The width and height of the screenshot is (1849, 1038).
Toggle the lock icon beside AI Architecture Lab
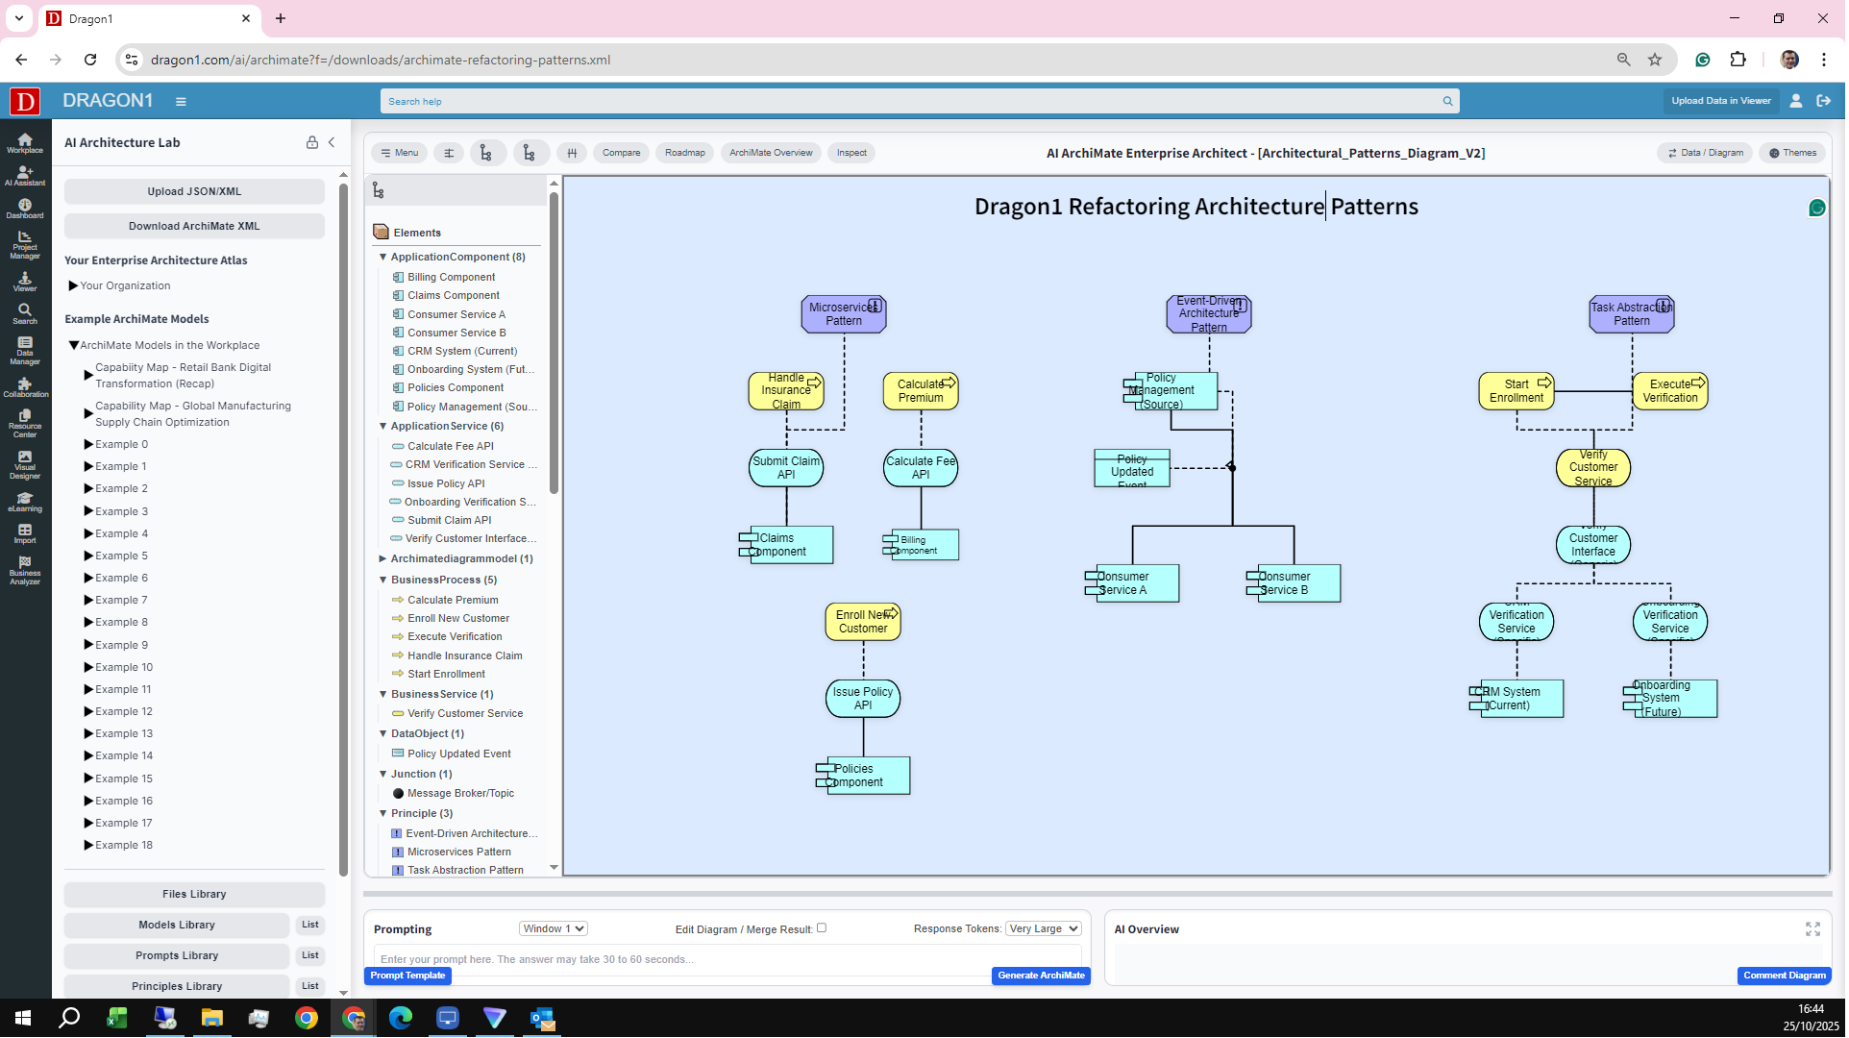311,142
